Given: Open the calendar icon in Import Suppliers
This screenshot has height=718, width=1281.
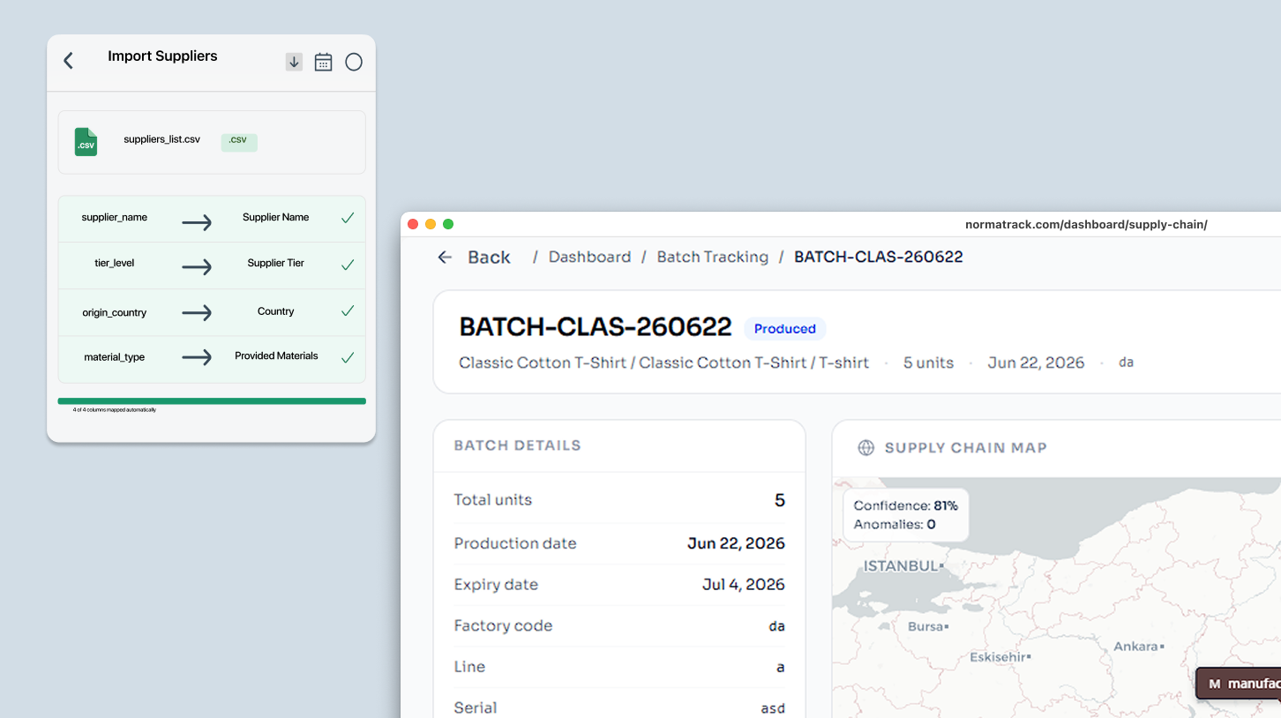Looking at the screenshot, I should (324, 62).
